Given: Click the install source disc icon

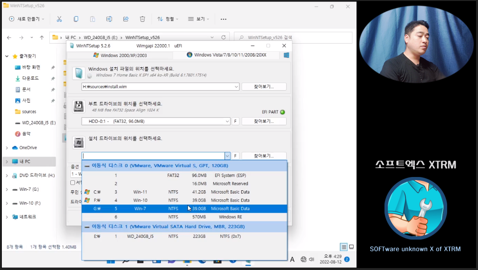Looking at the screenshot, I should [x=79, y=73].
